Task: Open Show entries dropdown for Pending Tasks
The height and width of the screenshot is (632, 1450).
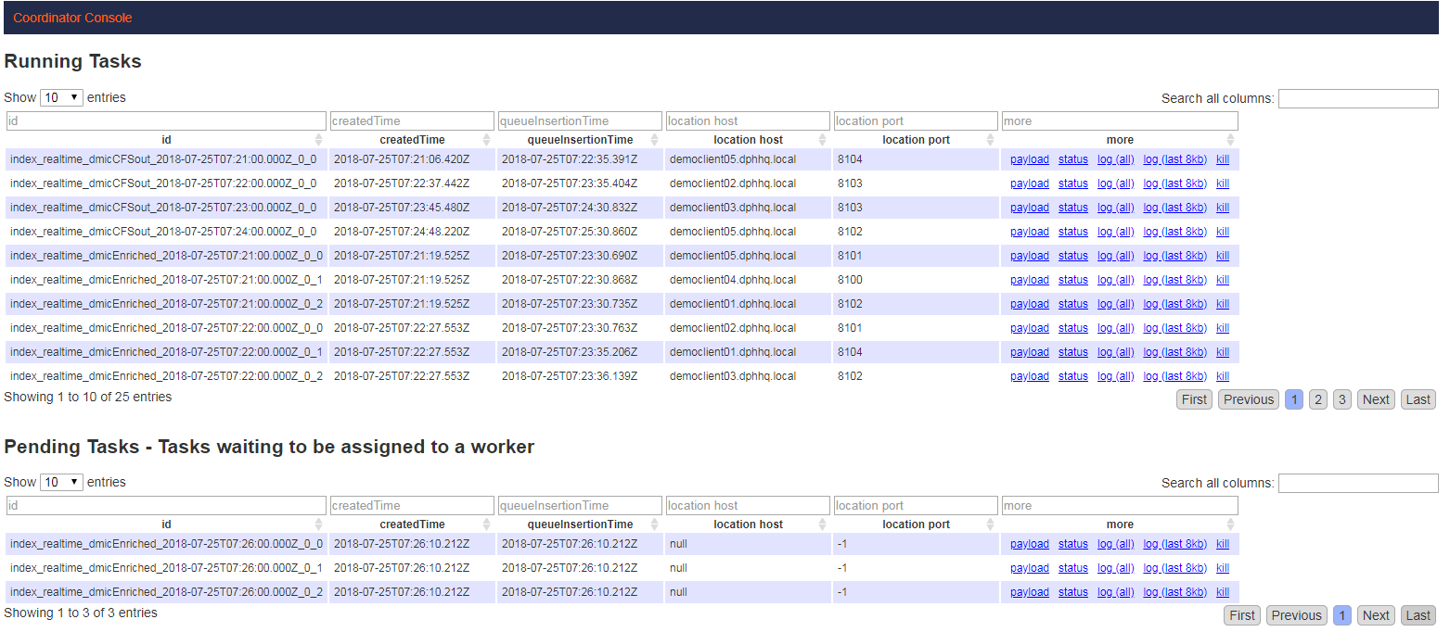Action: (x=61, y=482)
